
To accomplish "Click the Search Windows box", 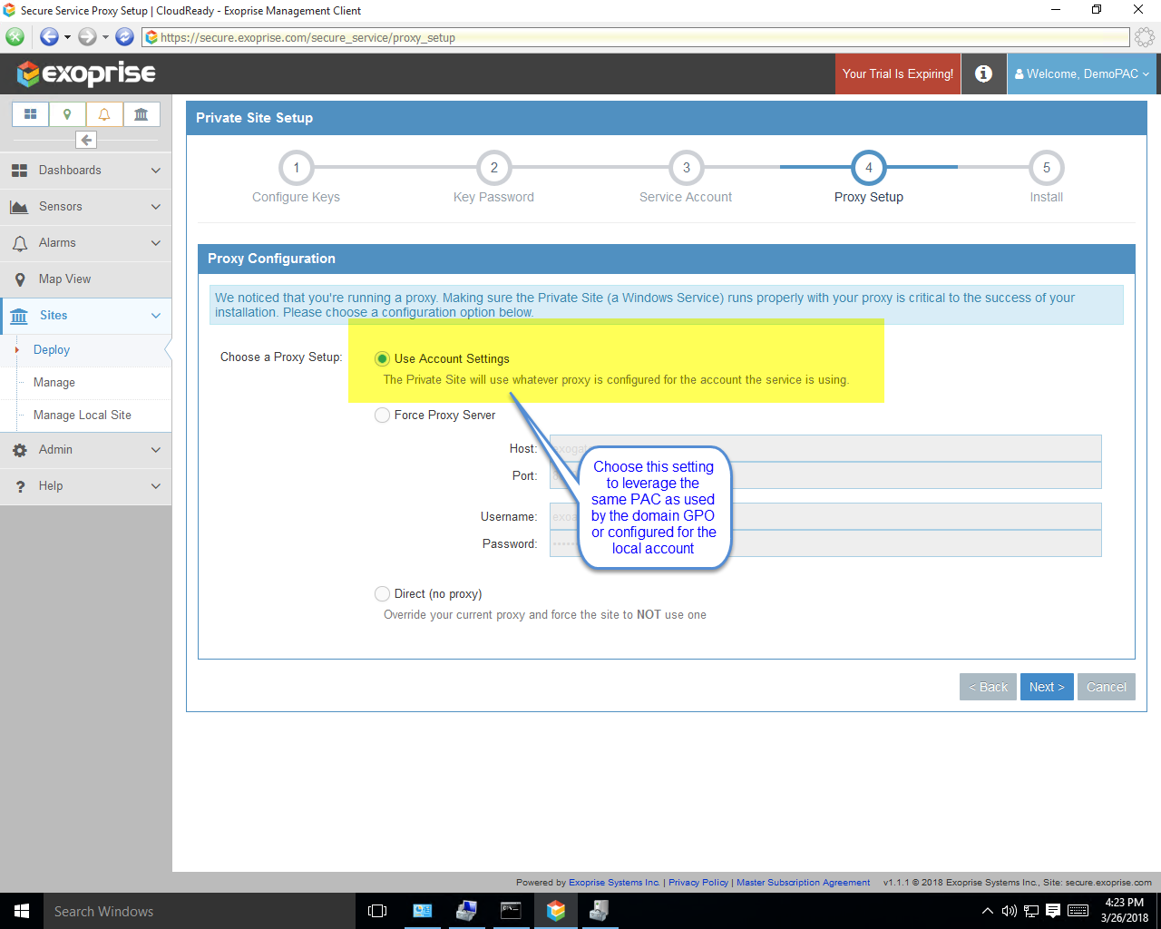I will [x=200, y=911].
